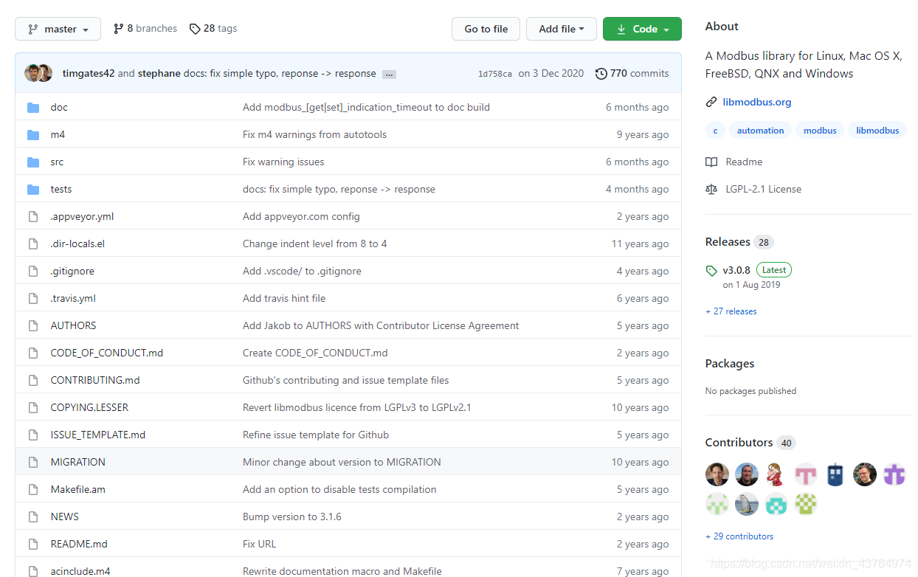Click the commits history clock icon

(x=601, y=73)
